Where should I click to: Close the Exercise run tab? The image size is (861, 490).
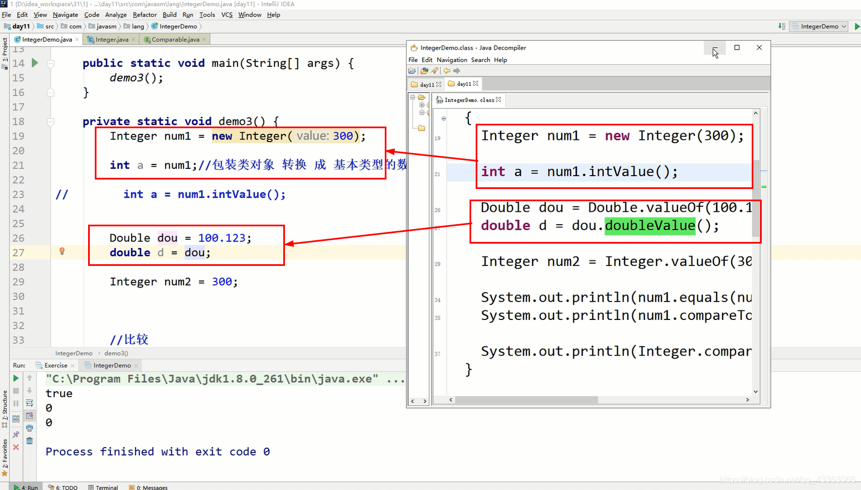click(x=72, y=366)
